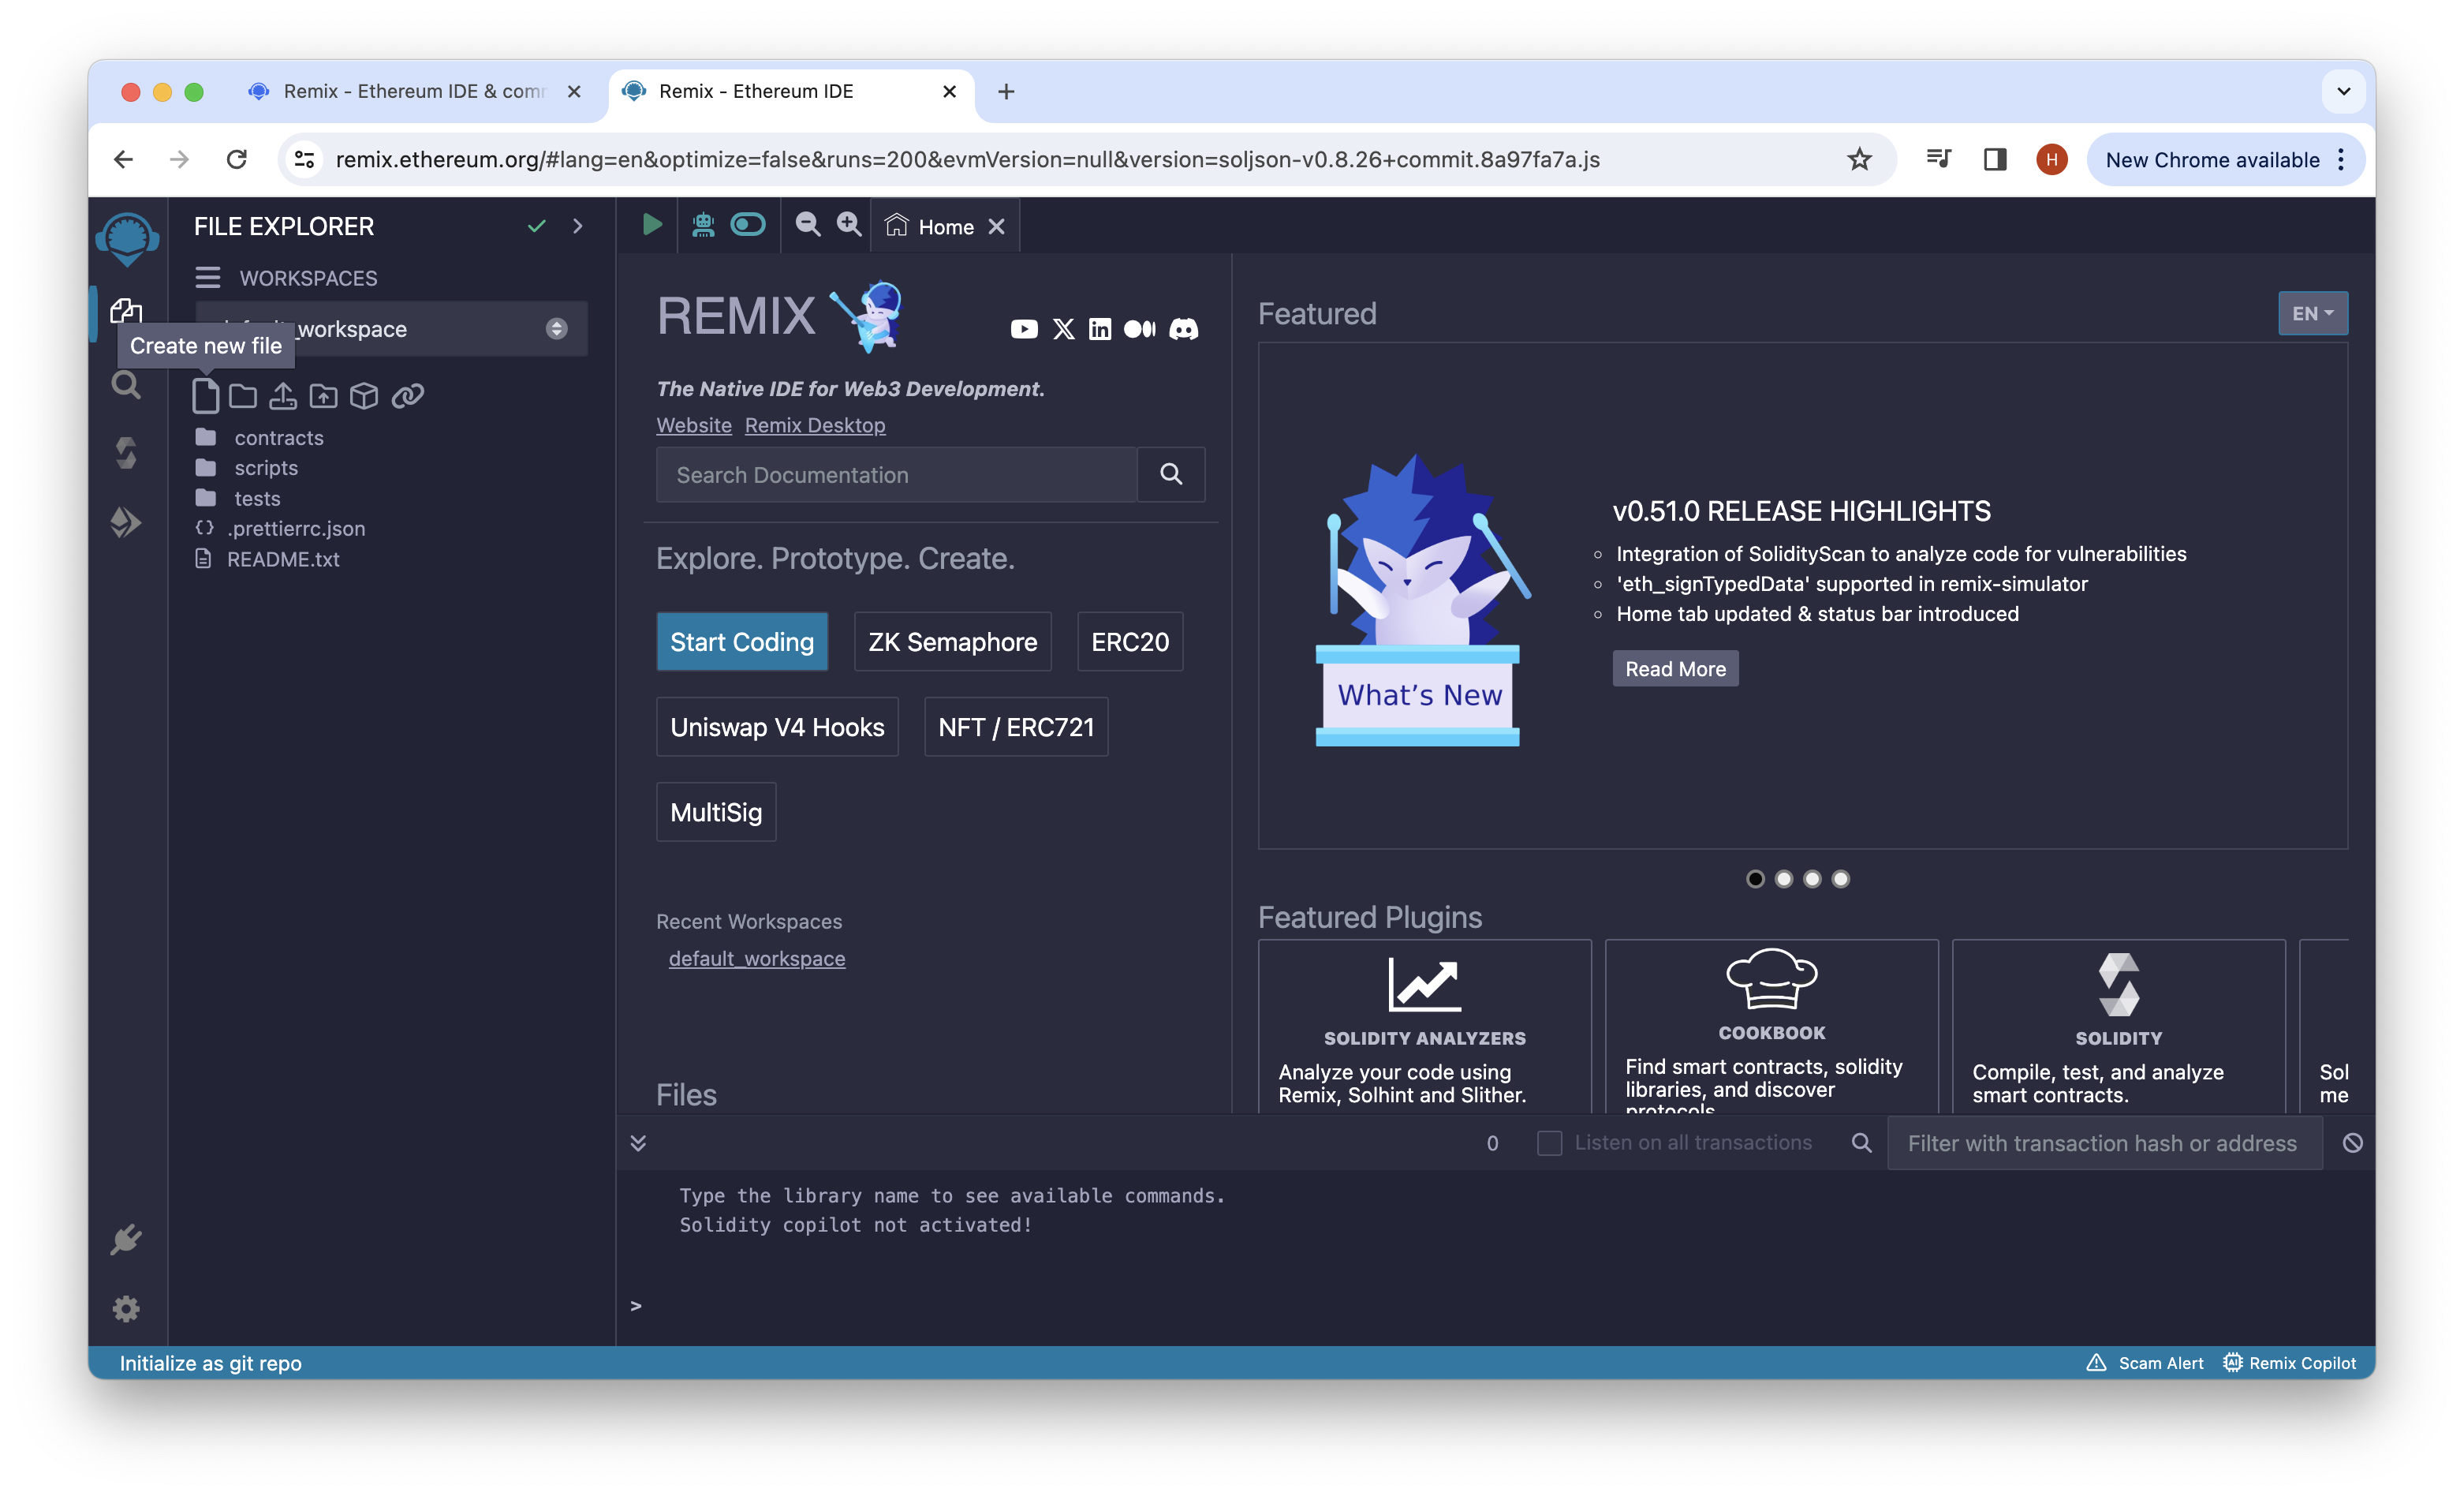The image size is (2464, 1496).
Task: Open Chrome three-dot menu
Action: (2341, 160)
